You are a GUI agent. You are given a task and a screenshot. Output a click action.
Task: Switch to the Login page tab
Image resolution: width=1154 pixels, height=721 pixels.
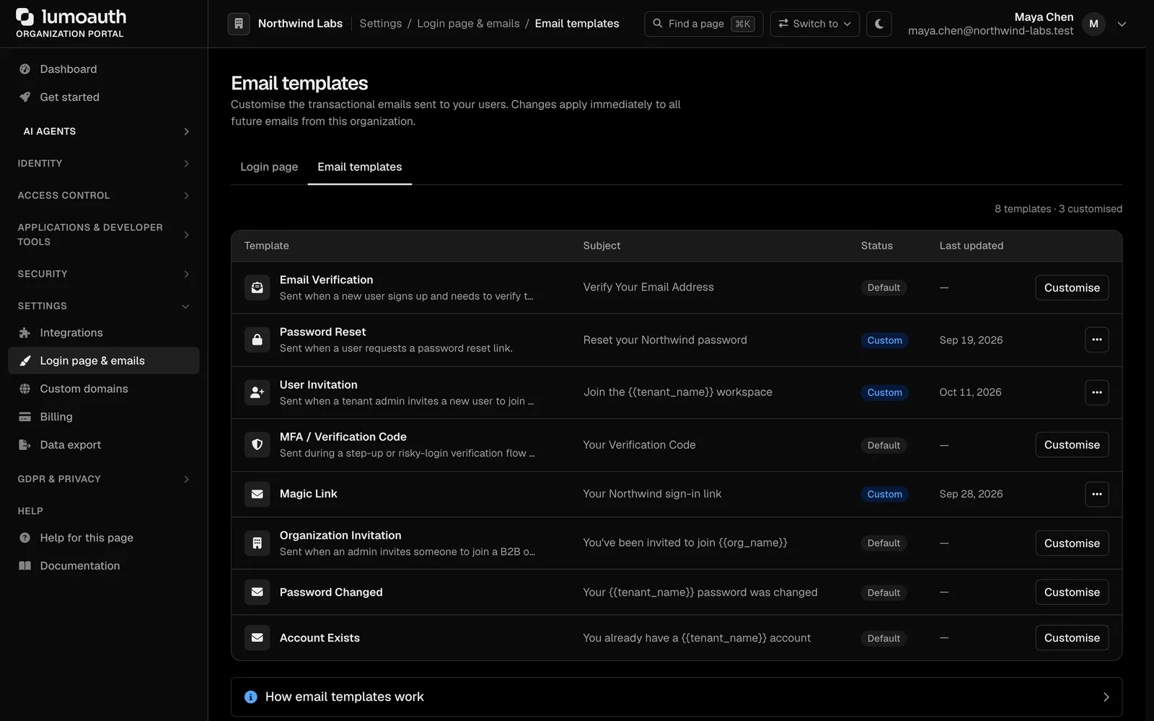(269, 167)
